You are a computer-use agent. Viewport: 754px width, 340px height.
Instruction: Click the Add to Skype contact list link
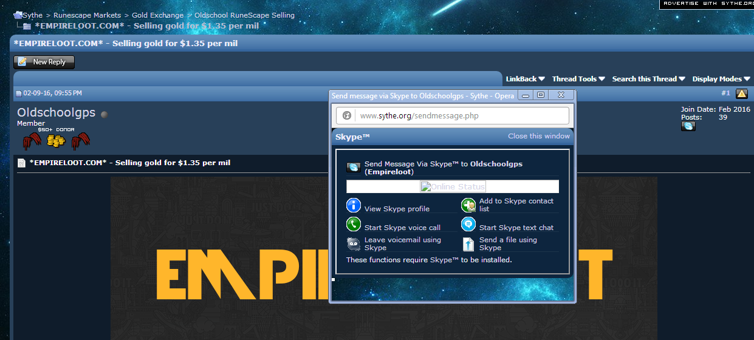[516, 205]
